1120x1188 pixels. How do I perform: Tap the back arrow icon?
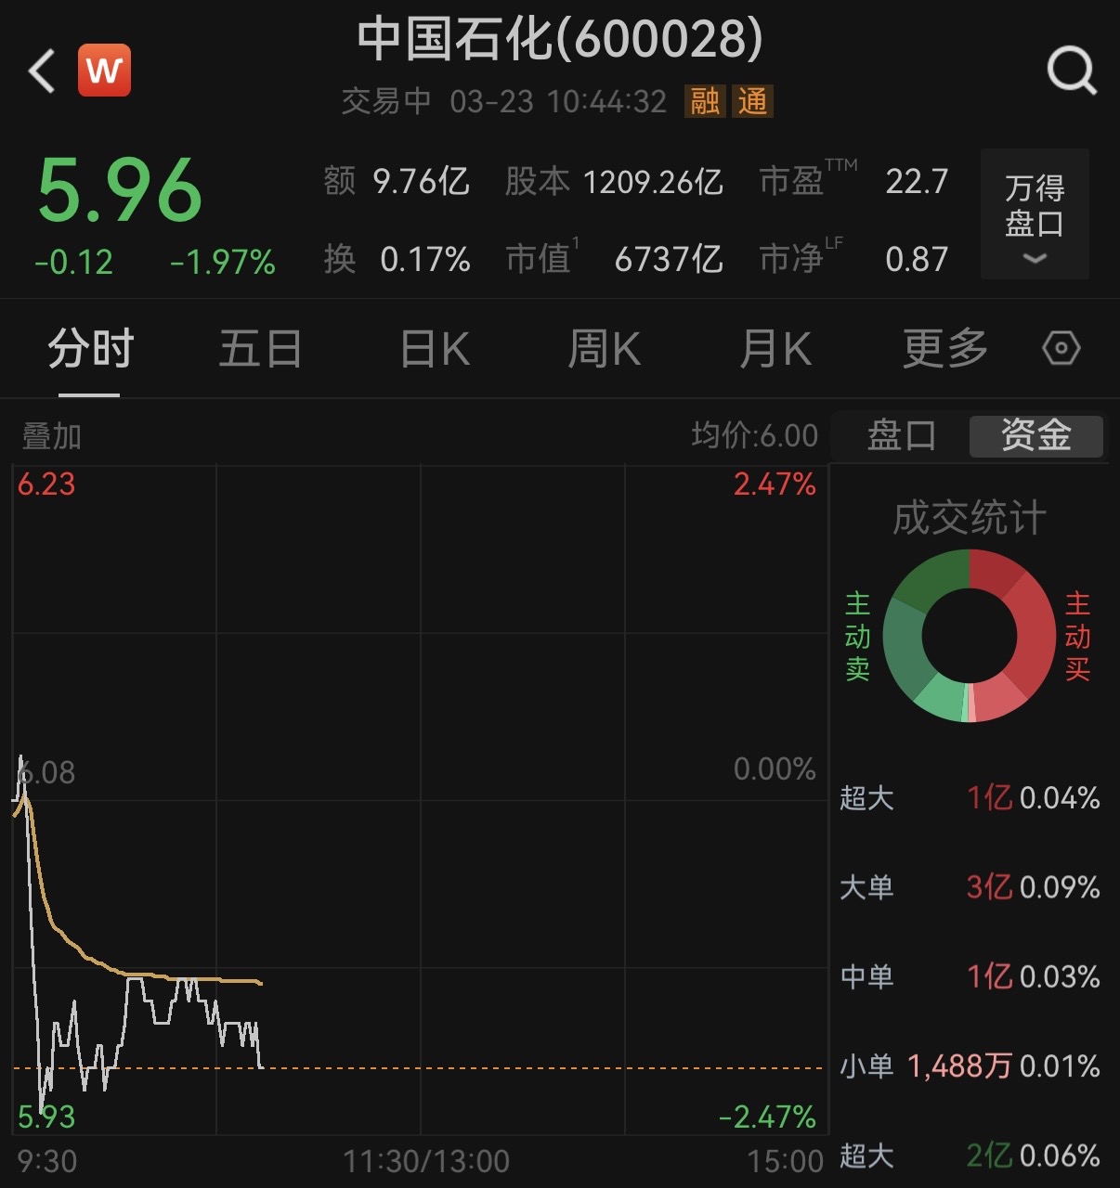pos(42,71)
